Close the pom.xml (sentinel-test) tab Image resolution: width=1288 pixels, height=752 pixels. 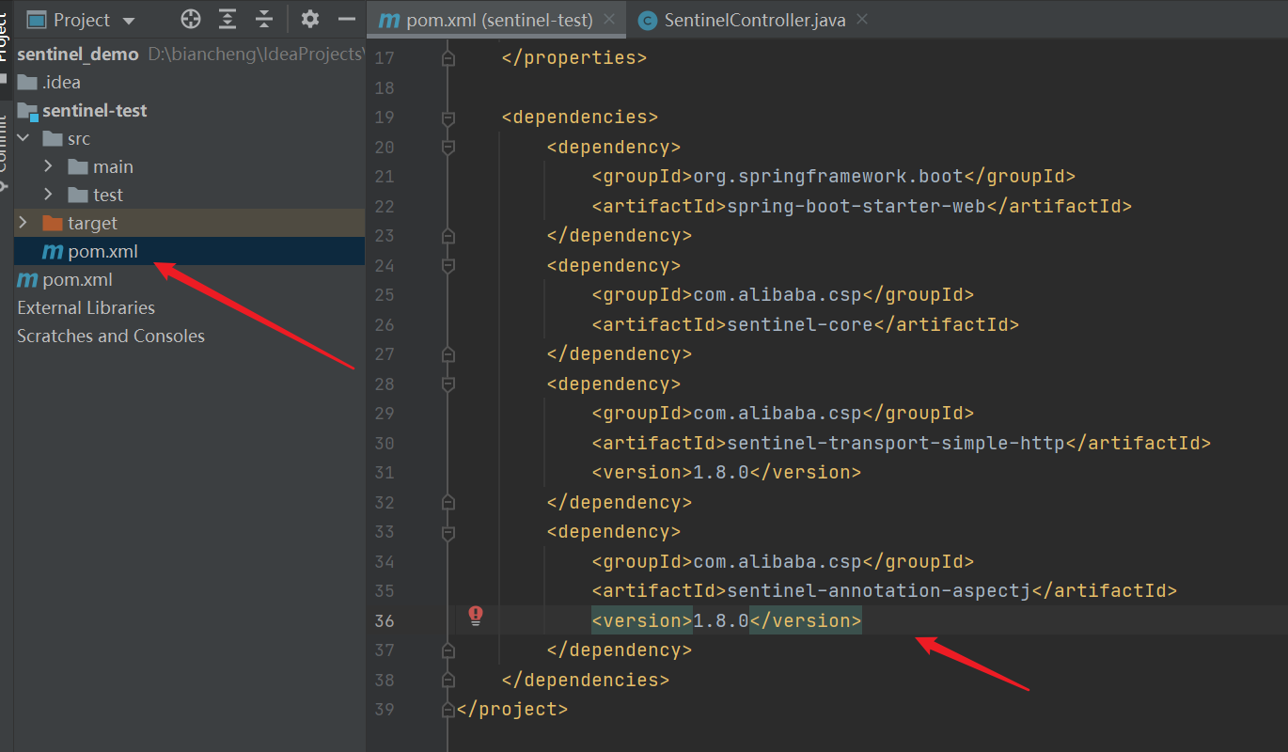610,19
